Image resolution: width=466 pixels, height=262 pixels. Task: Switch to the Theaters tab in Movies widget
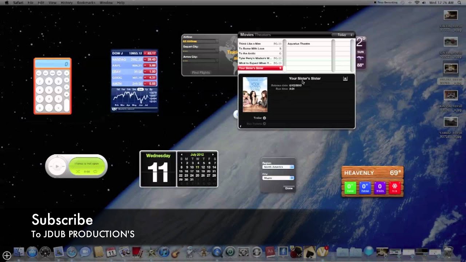pyautogui.click(x=263, y=35)
